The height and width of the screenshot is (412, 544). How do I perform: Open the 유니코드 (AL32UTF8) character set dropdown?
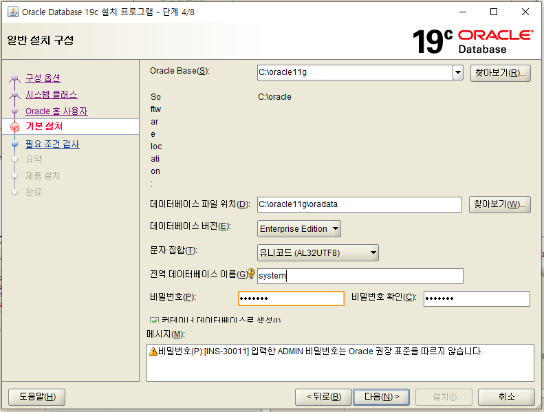[318, 252]
